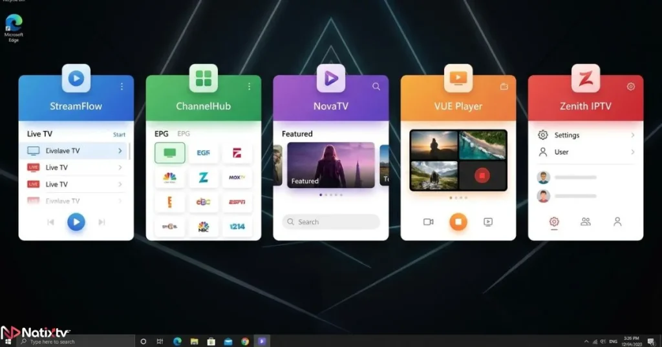Open Settings row in Zenith IPTV
The image size is (662, 347).
tap(586, 135)
